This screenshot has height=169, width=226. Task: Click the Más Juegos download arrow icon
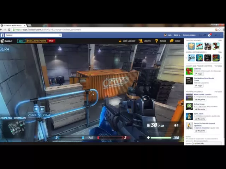(120, 41)
